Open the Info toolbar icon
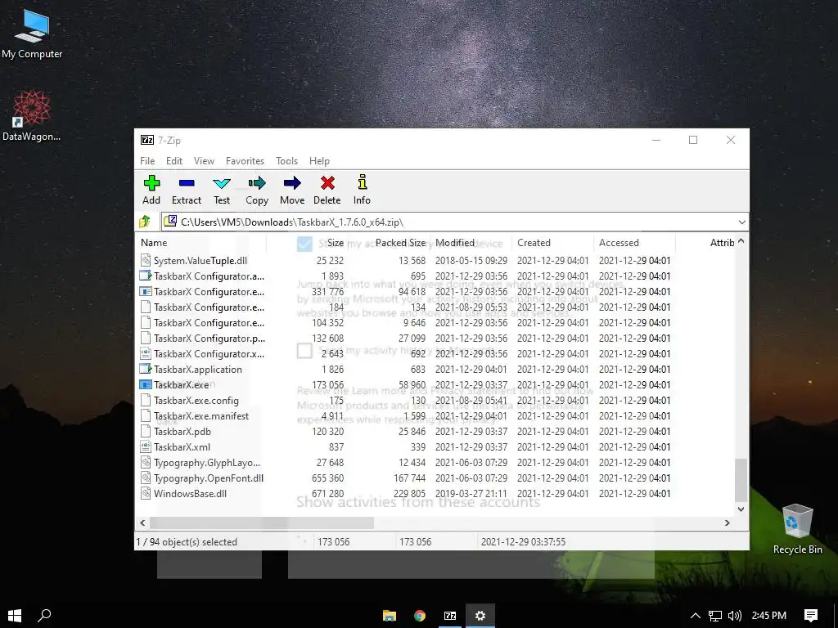Image resolution: width=838 pixels, height=628 pixels. click(362, 182)
